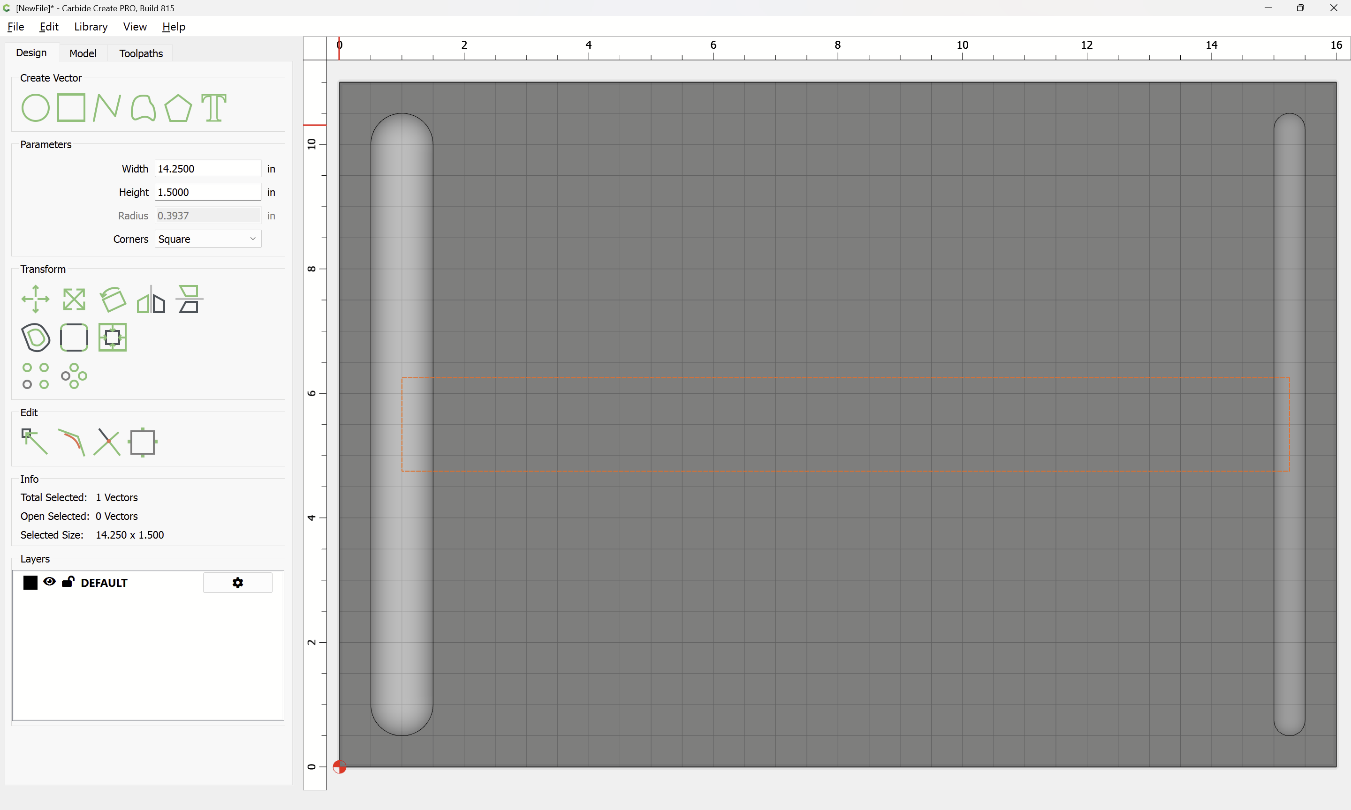Select the Trim Vectors scissors tool
This screenshot has height=810, width=1351.
[x=106, y=442]
